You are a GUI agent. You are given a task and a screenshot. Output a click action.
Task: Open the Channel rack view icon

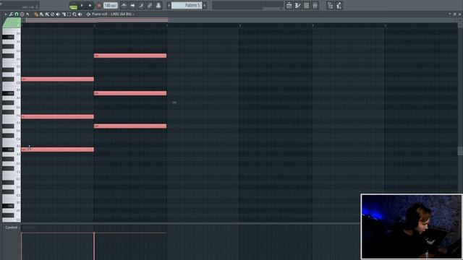click(307, 5)
